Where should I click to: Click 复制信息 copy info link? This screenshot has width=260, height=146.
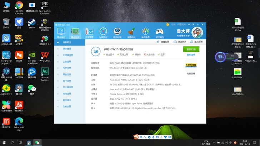191,55
